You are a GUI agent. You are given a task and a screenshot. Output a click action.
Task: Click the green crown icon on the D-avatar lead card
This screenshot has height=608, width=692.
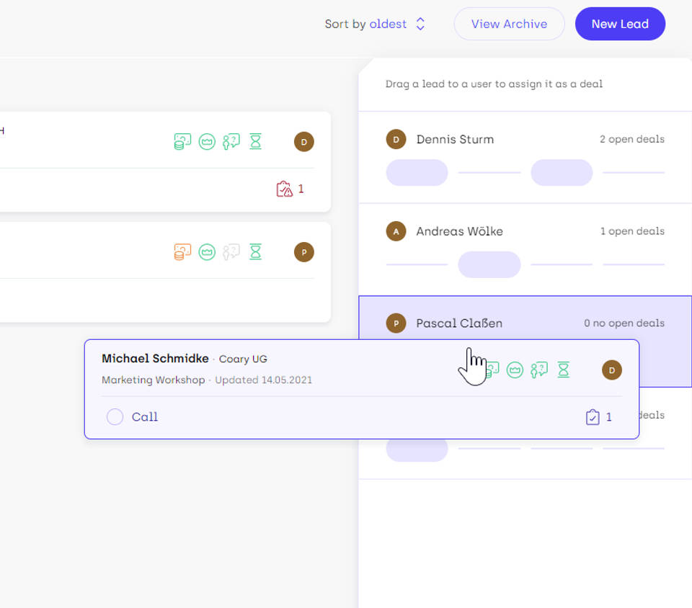point(207,141)
